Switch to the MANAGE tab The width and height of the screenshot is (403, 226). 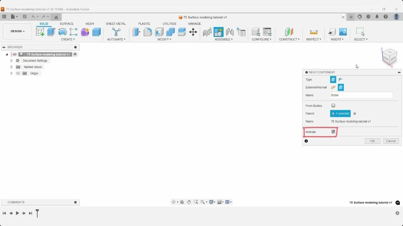click(194, 24)
